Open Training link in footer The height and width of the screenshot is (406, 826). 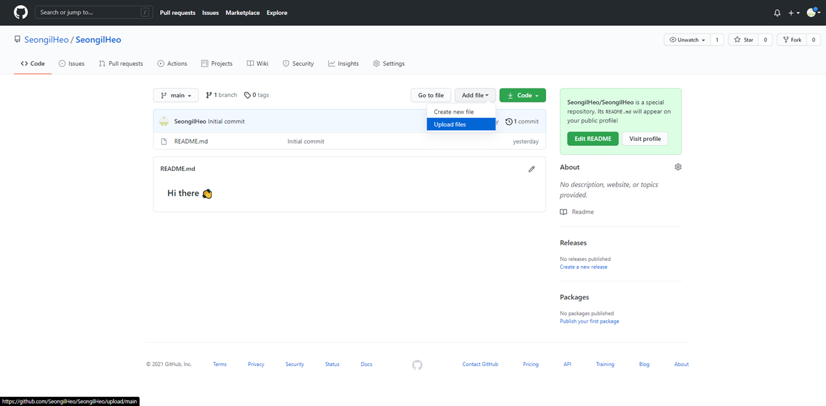[x=605, y=364]
